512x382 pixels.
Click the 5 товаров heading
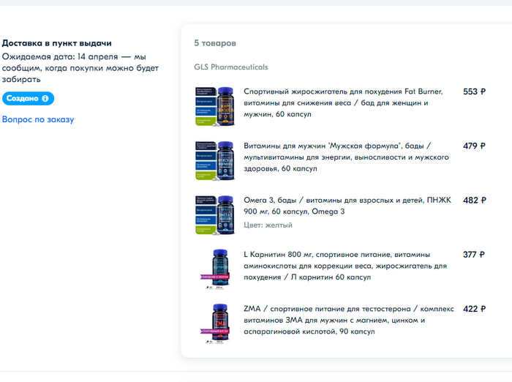click(215, 42)
